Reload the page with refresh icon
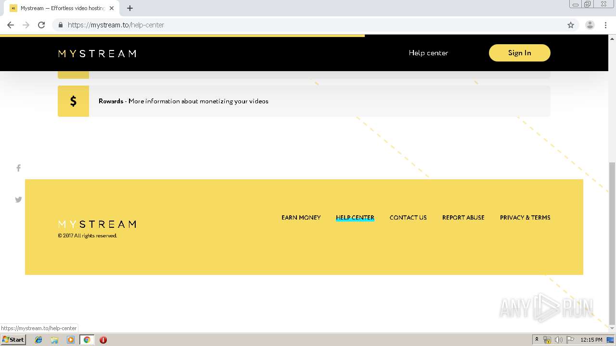616x346 pixels. (41, 25)
